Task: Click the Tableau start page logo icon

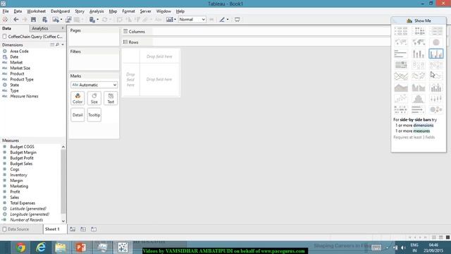Action: click(x=5, y=20)
